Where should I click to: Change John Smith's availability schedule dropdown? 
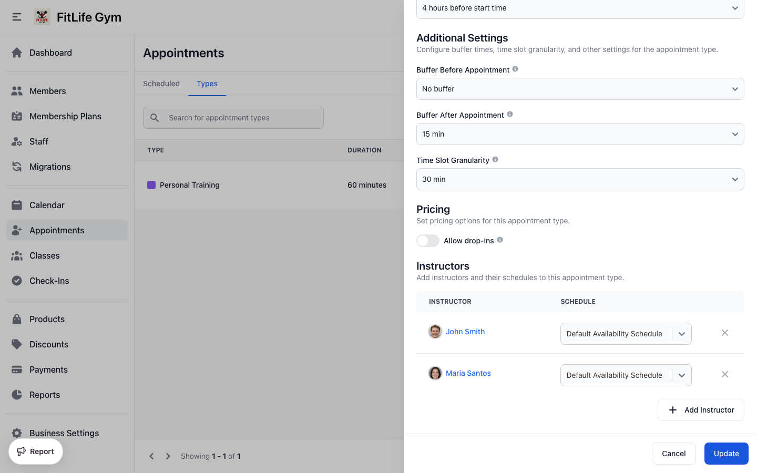tap(681, 333)
